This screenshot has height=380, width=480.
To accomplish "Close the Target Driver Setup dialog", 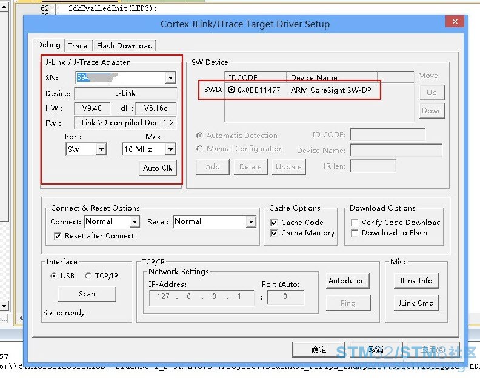I will [455, 22].
